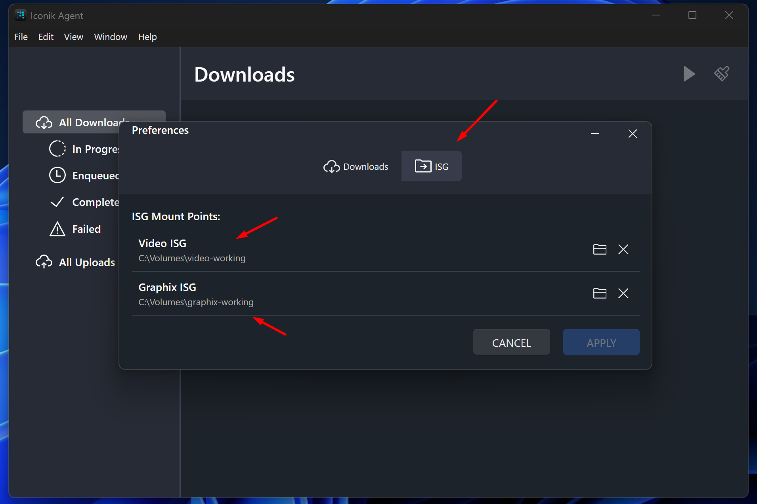Screen dimensions: 757x504
Task: Click the Iconik Agent app logo icon
Action: pyautogui.click(x=21, y=15)
